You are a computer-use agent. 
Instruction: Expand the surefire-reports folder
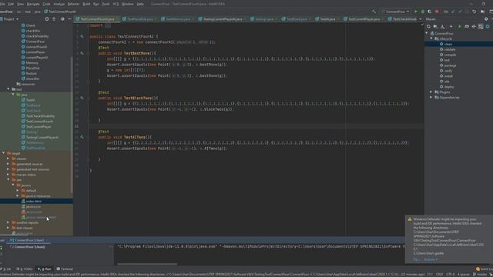[x=8, y=222]
